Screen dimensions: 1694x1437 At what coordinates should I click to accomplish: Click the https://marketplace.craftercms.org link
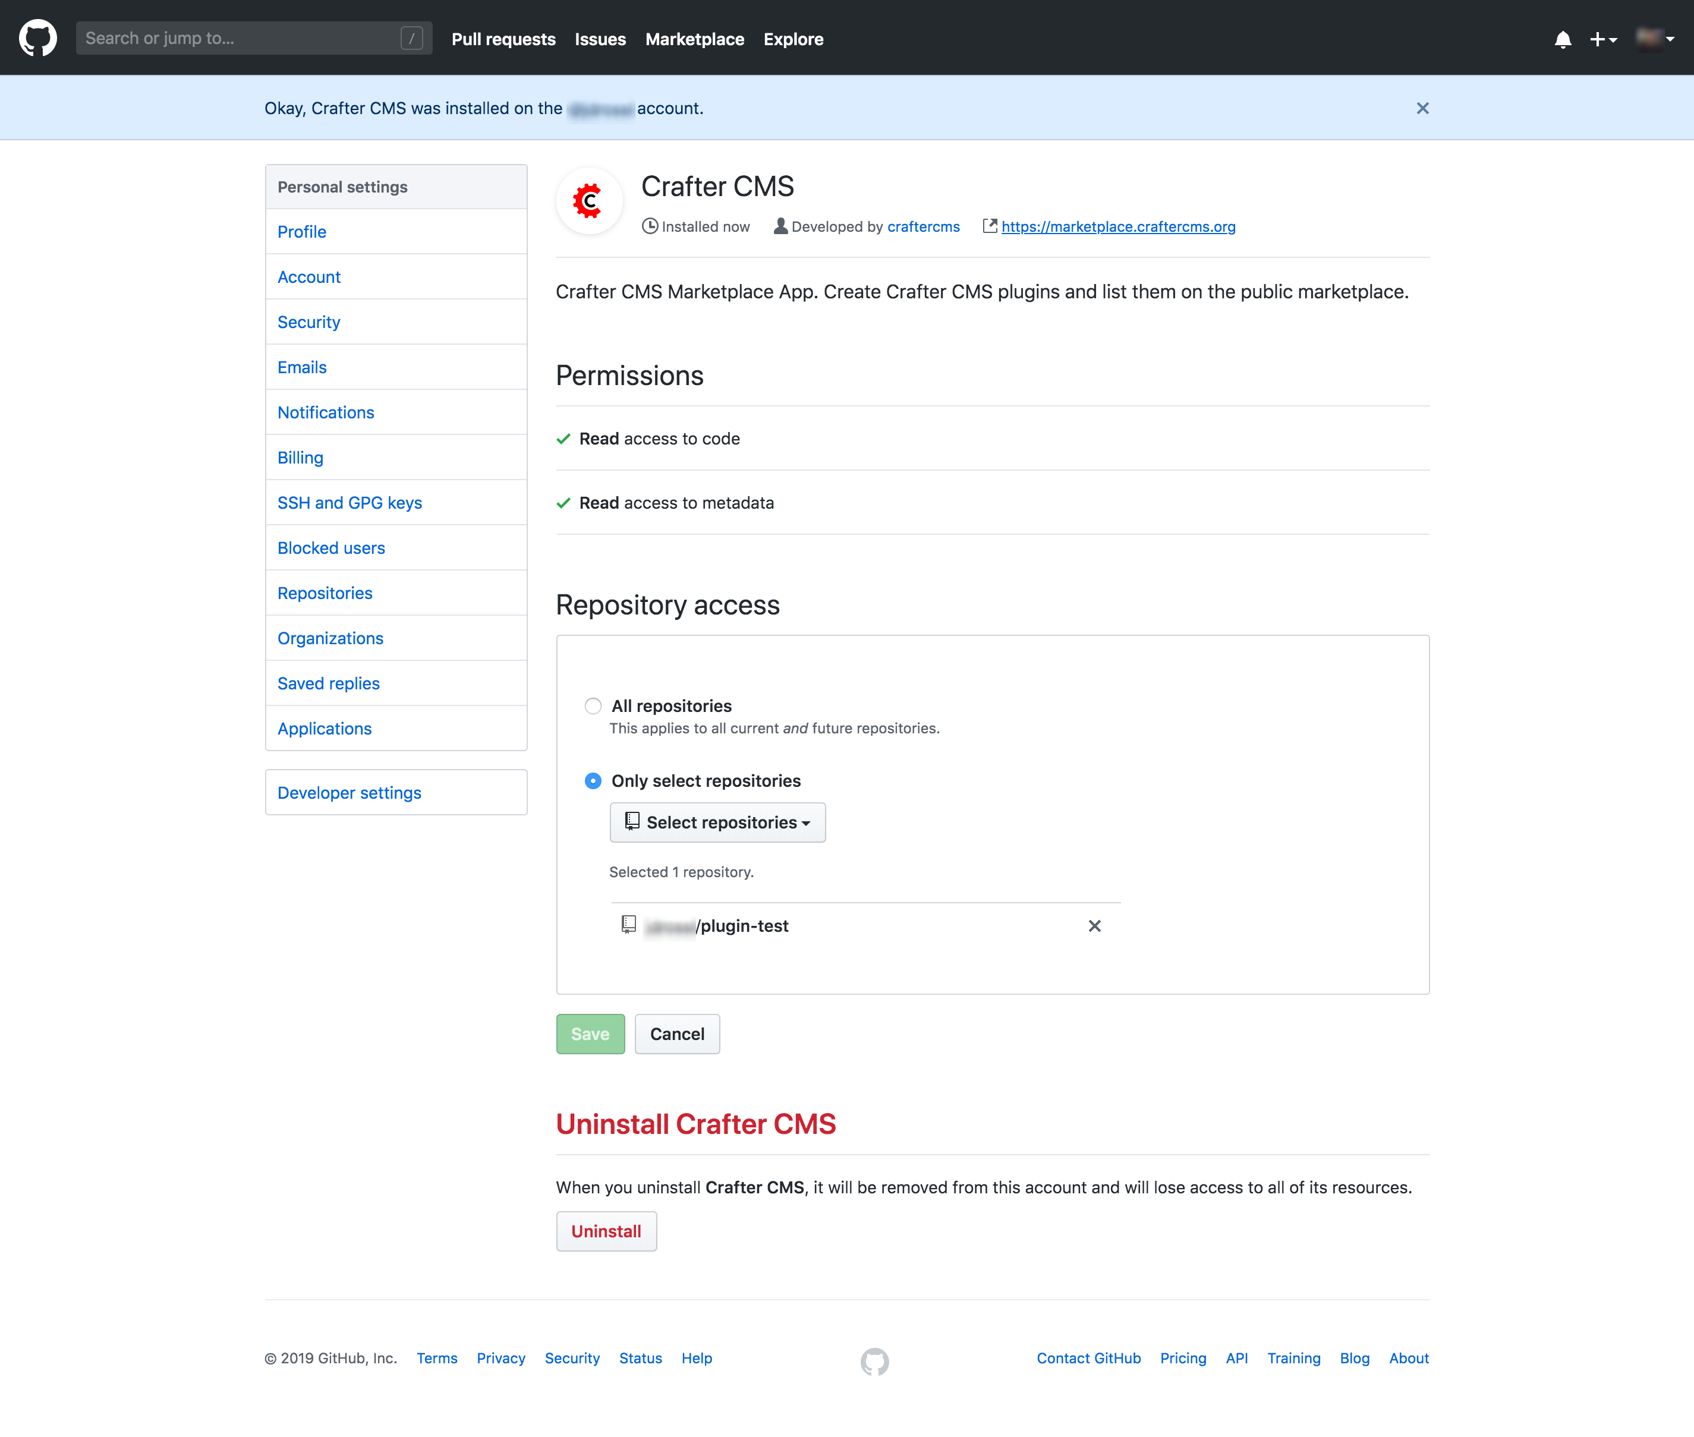[x=1118, y=226]
